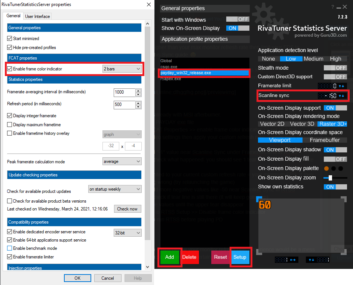353x285 pixels.
Task: Click the Check now button
Action: (x=128, y=209)
